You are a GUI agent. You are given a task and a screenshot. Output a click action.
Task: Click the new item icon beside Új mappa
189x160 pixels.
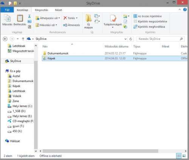[96, 16]
